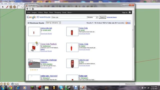This screenshot has height=90, width=160.
Task: Click the Coca Cola Padlock thumbnail
Action: click(34, 47)
